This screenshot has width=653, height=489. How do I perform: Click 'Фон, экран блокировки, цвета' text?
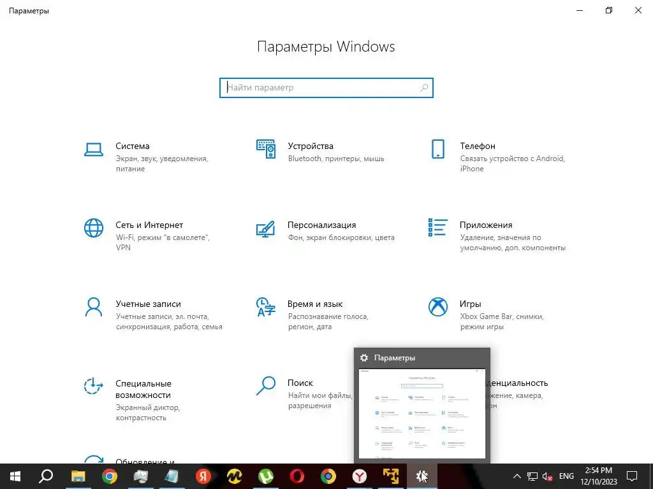click(341, 237)
